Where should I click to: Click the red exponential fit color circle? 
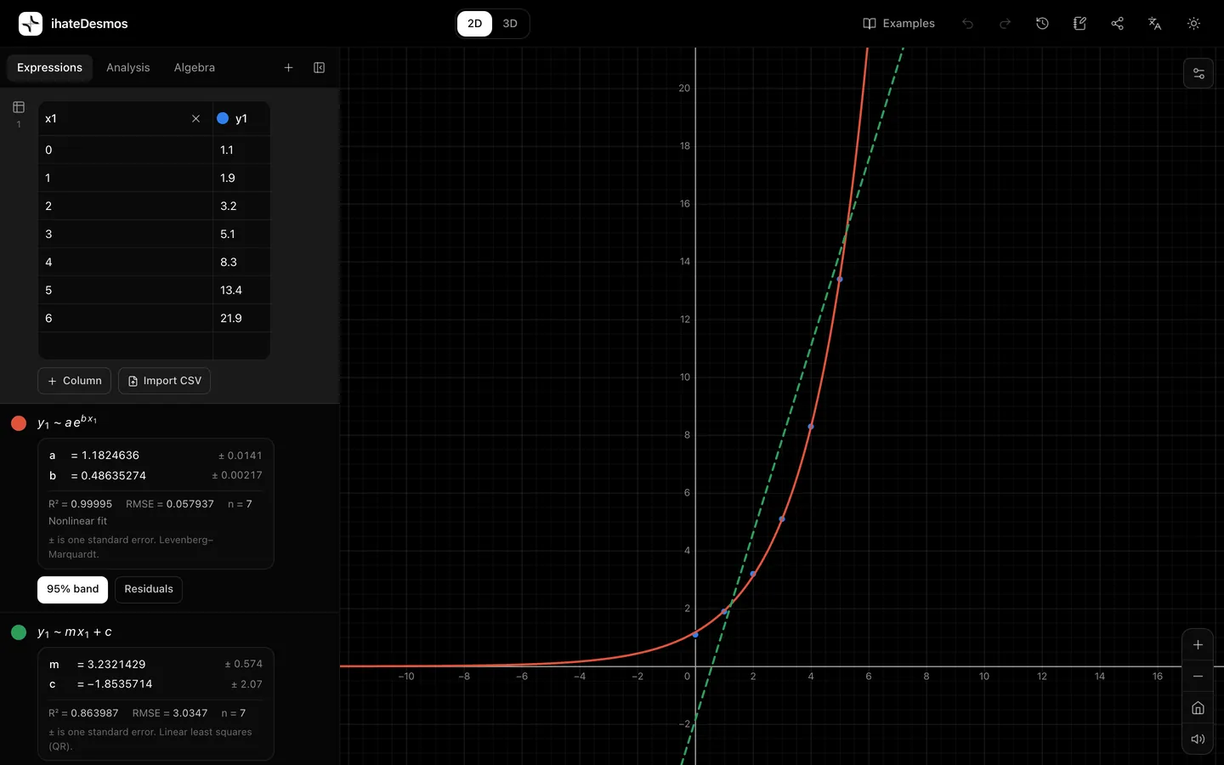[19, 423]
